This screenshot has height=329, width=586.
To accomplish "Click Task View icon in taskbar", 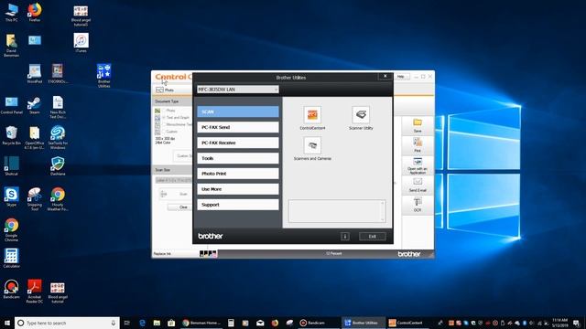I will 127,323.
